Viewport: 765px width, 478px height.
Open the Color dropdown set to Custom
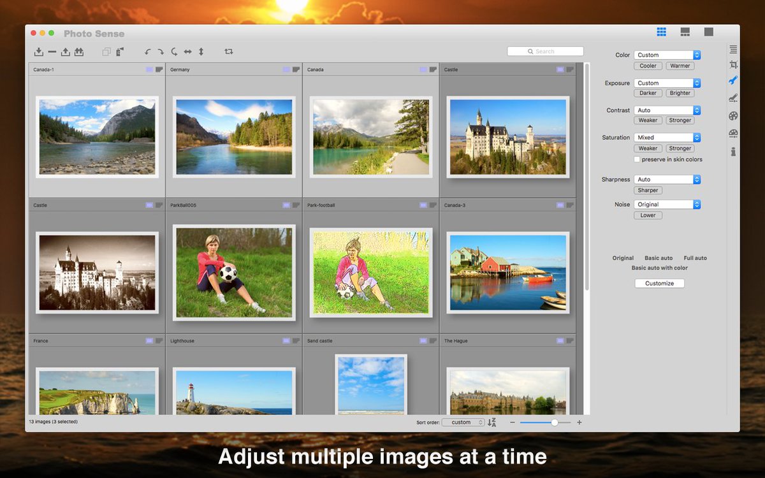pos(667,55)
